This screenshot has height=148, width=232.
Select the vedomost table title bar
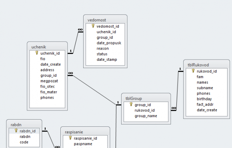105,20
